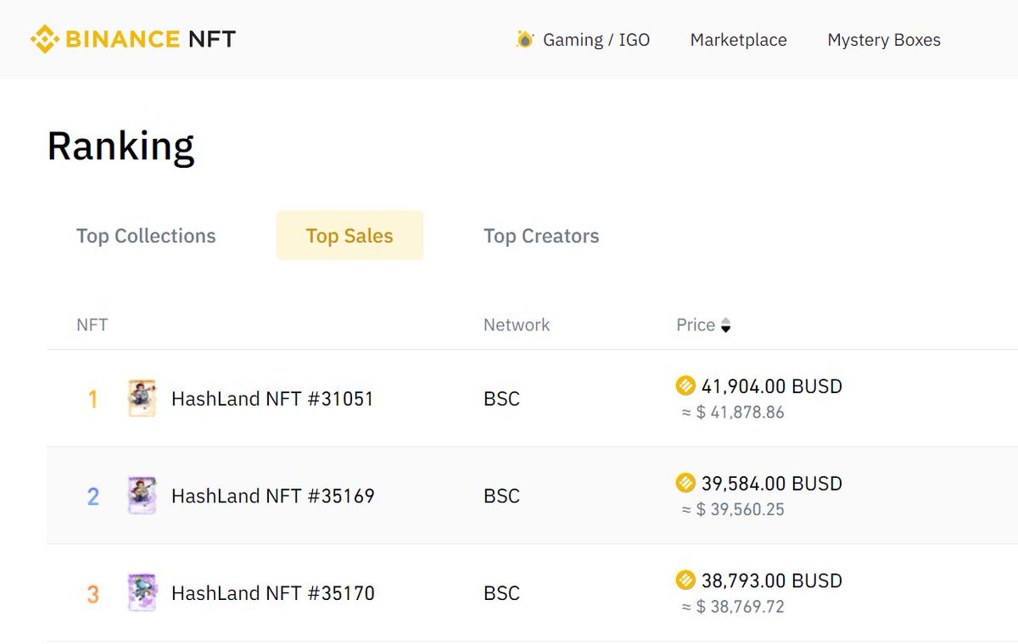
Task: Select the 38,793.00 BUSD price
Action: [x=772, y=580]
